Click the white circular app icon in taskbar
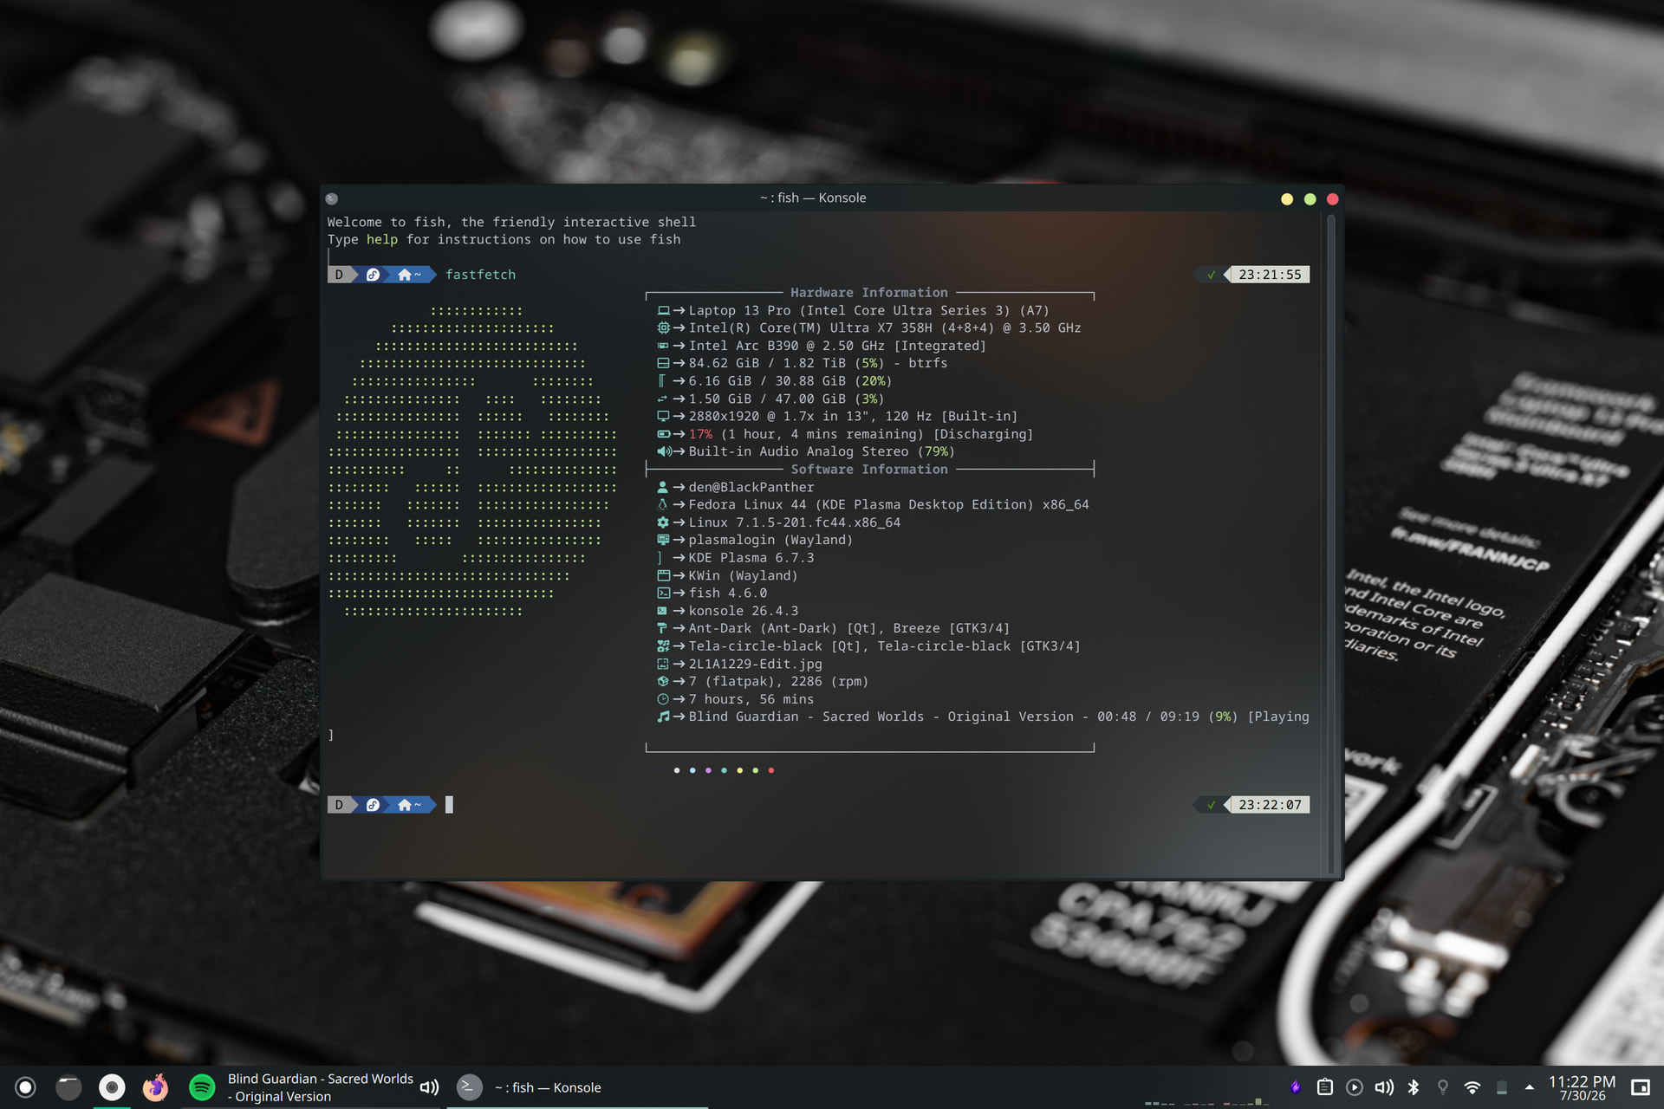Image resolution: width=1664 pixels, height=1109 pixels. (x=112, y=1087)
